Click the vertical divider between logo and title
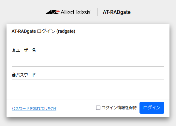Image resolution: width=176 pixels, height=126 pixels. 97,12
